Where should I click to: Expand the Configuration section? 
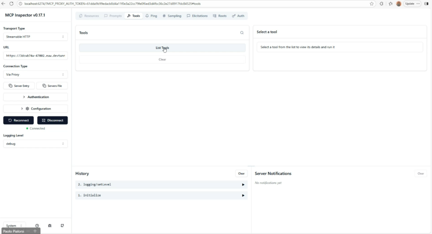tap(35, 109)
